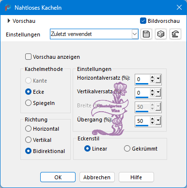Increase Horizontalversatz value with up arrow
Screen dimensions: 187x188
click(x=152, y=77)
